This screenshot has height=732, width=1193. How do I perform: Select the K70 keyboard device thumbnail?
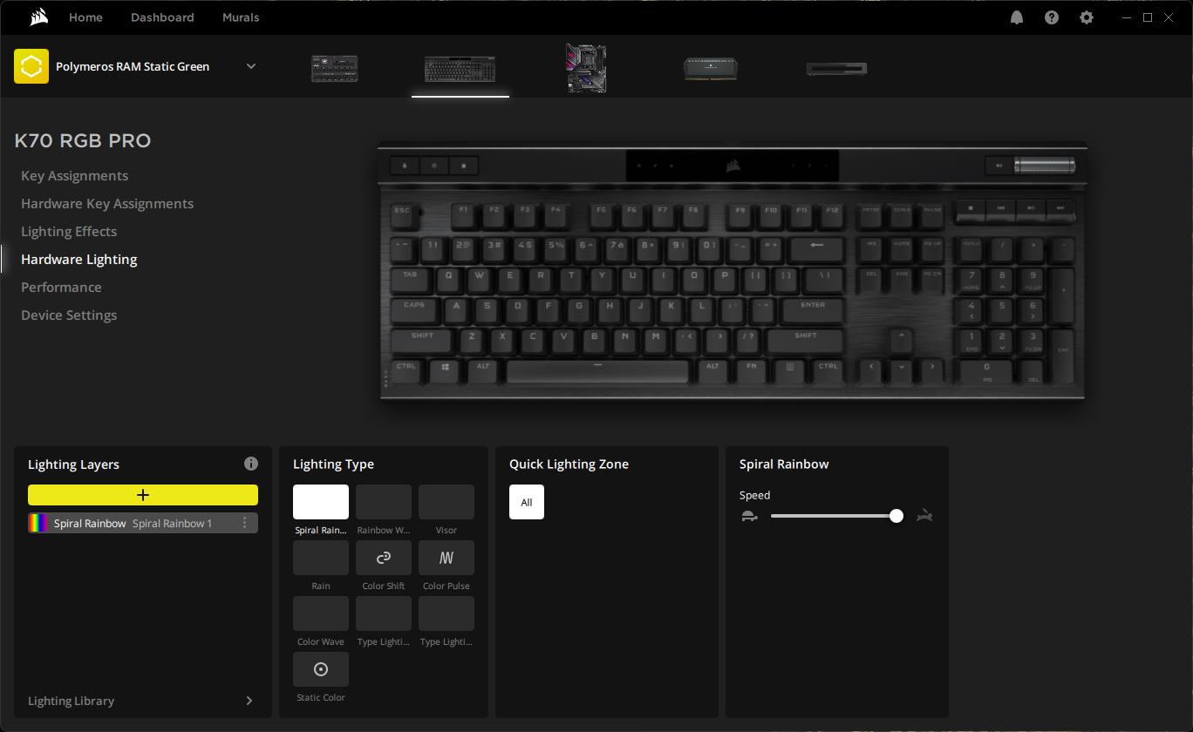(460, 69)
